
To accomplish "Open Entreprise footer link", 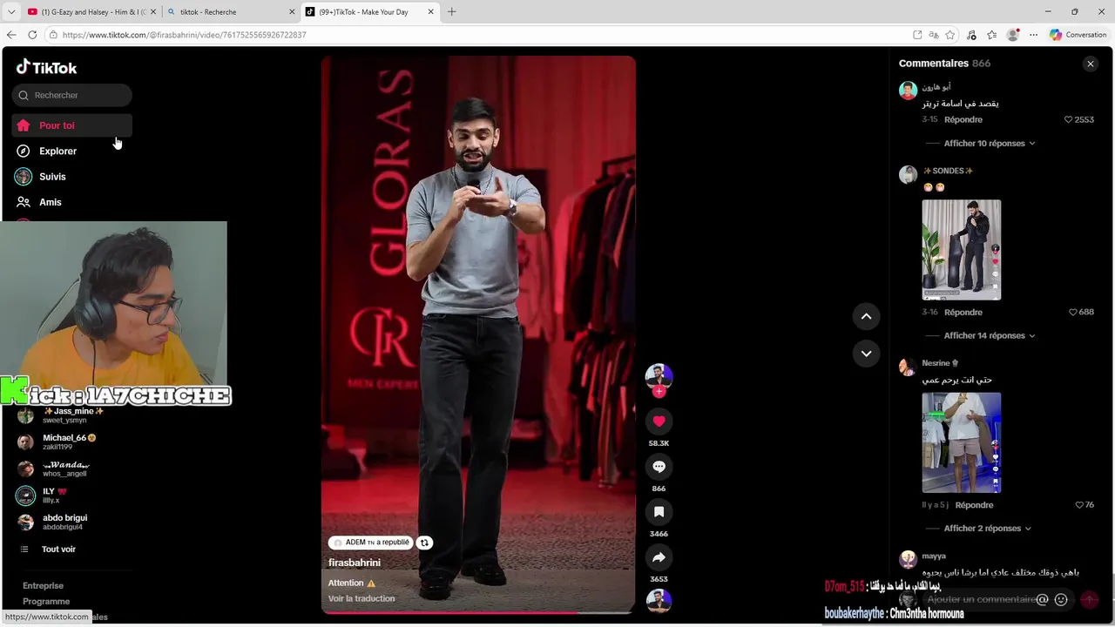I will pos(43,586).
